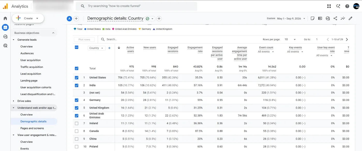Add filter with plus icon after report title
This screenshot has height=151, width=362.
pyautogui.click(x=159, y=18)
